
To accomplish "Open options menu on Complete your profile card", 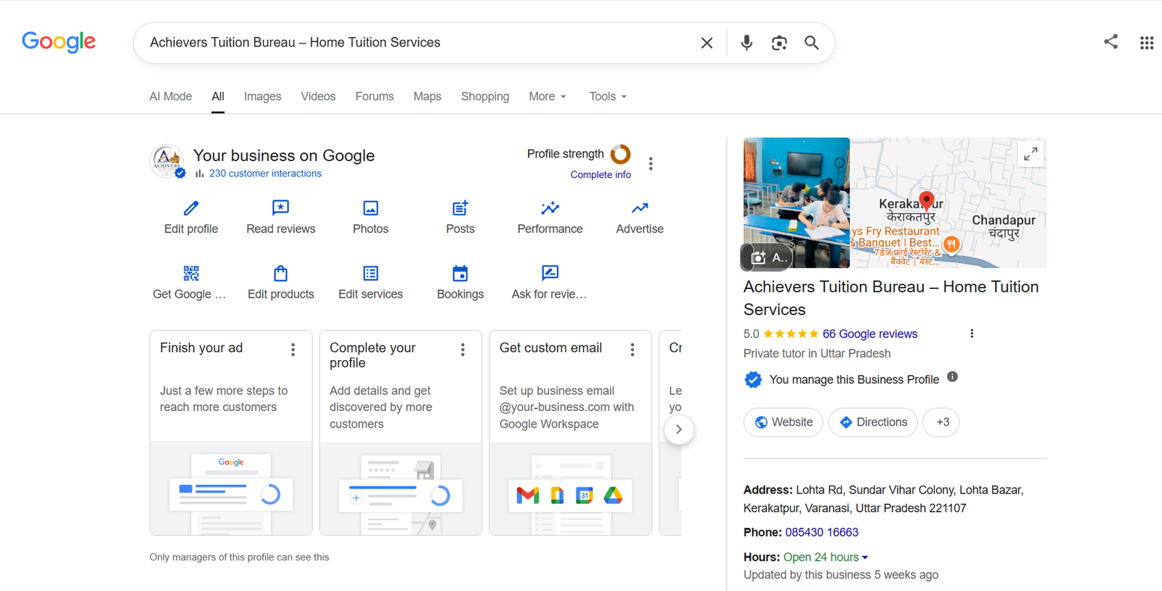I will coord(463,350).
